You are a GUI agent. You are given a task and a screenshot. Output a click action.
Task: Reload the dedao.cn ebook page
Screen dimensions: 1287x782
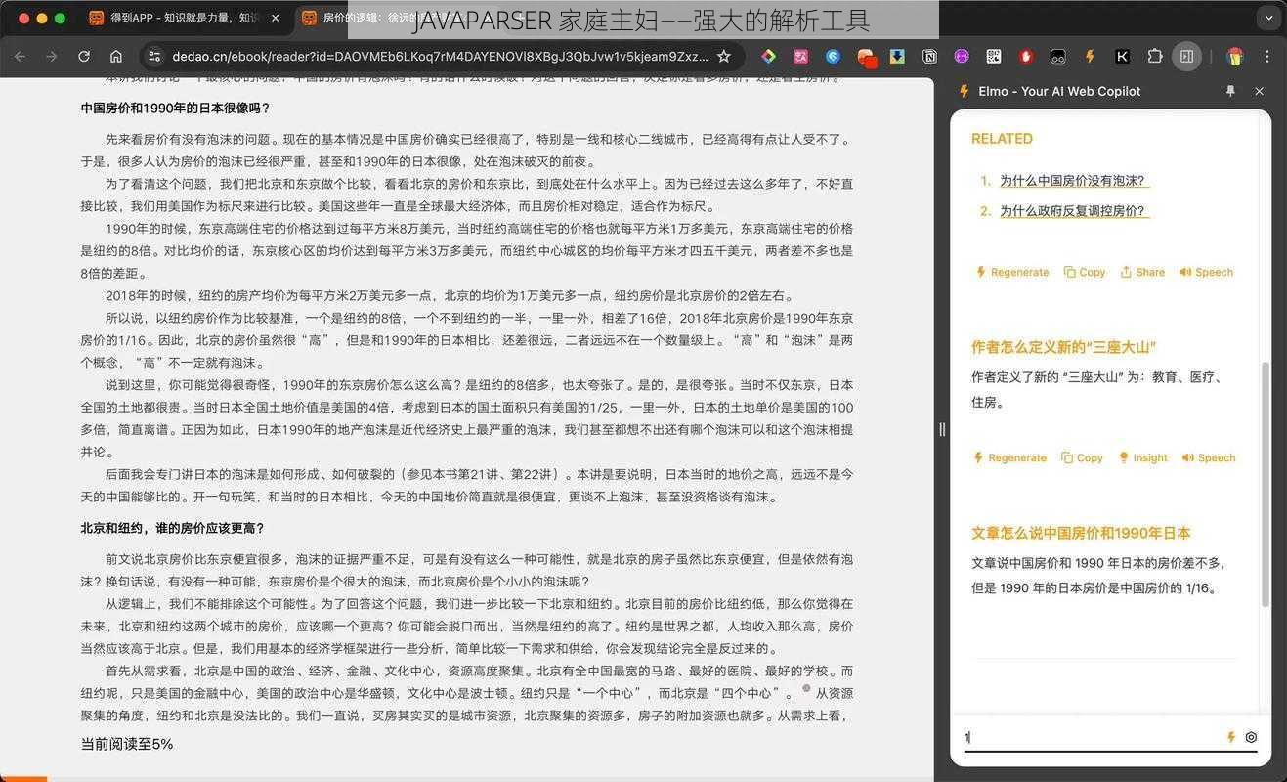pyautogui.click(x=84, y=57)
